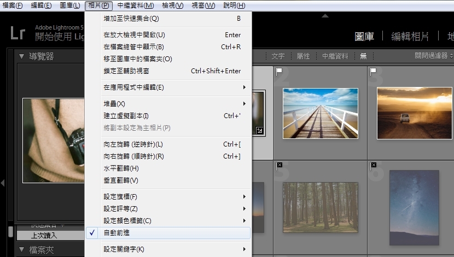This screenshot has height=257, width=454.
Task: Click the Lr Lightroom logo identity plate
Action: click(x=18, y=33)
